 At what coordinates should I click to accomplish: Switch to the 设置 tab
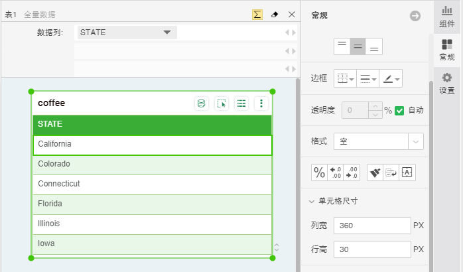pos(447,84)
